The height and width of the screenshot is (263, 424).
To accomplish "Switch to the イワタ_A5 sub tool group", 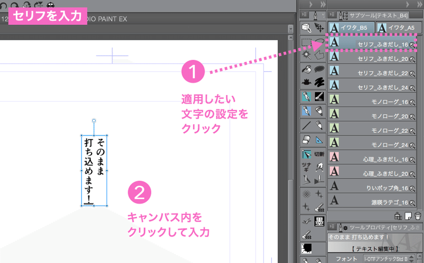I will pos(399,28).
